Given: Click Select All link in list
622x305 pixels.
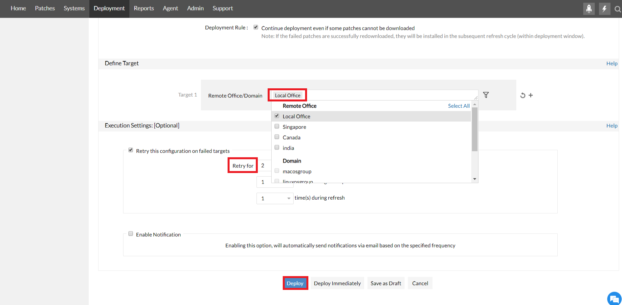Looking at the screenshot, I should [458, 106].
